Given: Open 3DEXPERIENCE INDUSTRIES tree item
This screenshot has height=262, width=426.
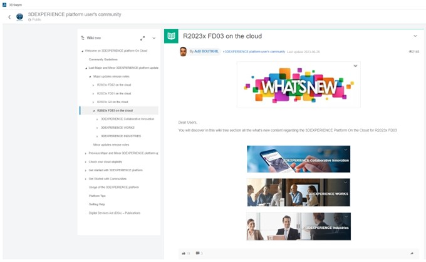Looking at the screenshot, I should [121, 136].
